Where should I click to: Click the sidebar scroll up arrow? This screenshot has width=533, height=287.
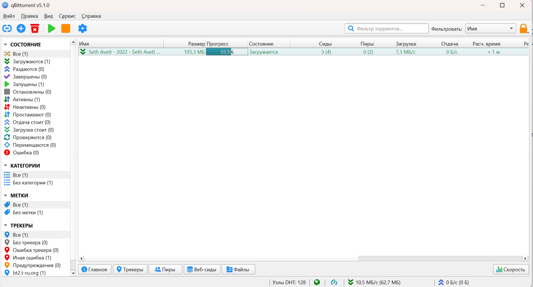(73, 42)
